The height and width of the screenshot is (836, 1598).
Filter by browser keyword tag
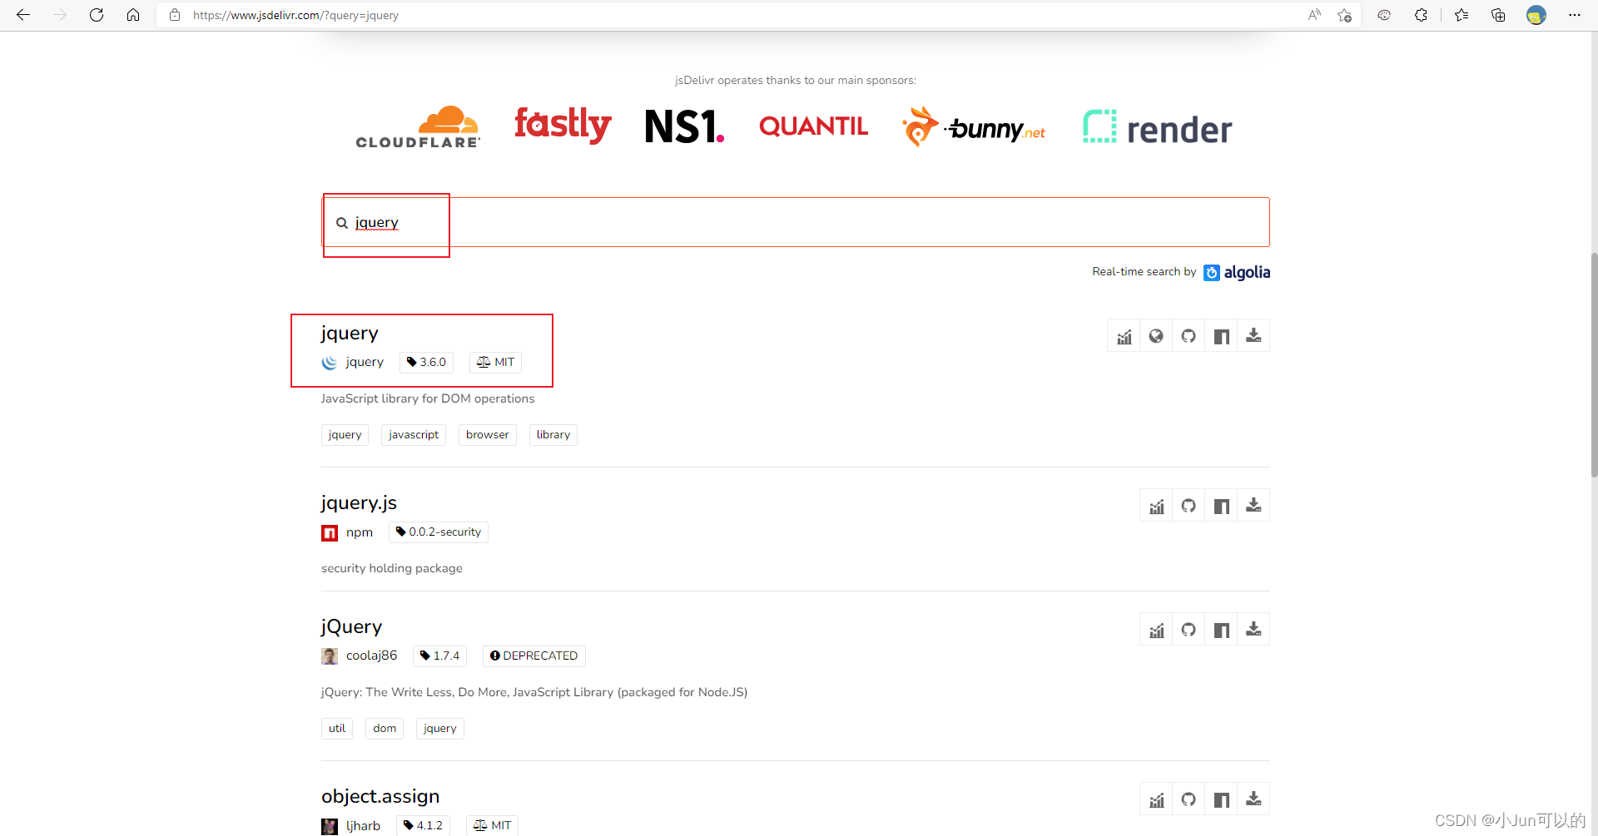click(488, 435)
